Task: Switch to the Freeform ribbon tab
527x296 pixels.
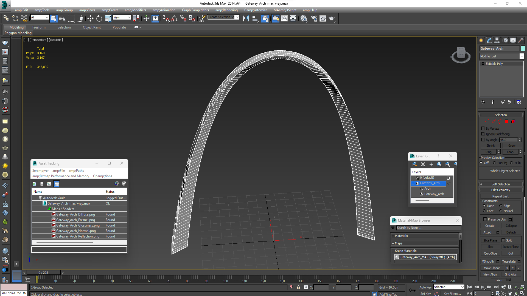Action: coord(39,27)
